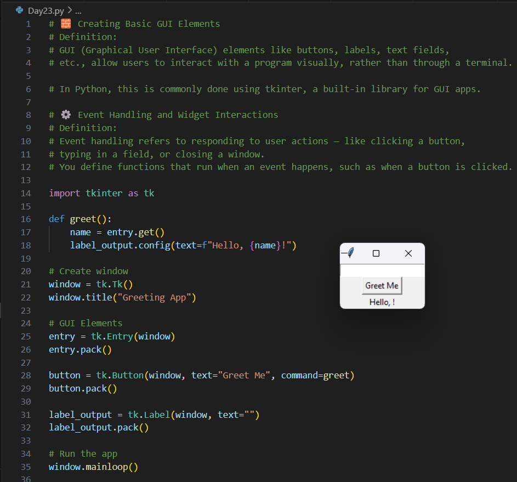Click the Tk feather icon in Greeting App window

tap(351, 253)
